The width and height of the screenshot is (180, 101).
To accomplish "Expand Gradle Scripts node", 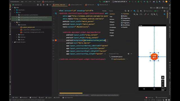I will point(13,42).
